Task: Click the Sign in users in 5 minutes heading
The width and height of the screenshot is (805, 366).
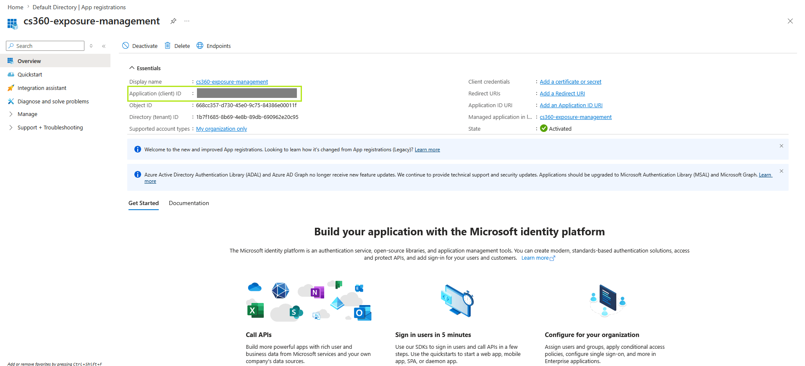Action: pos(433,335)
